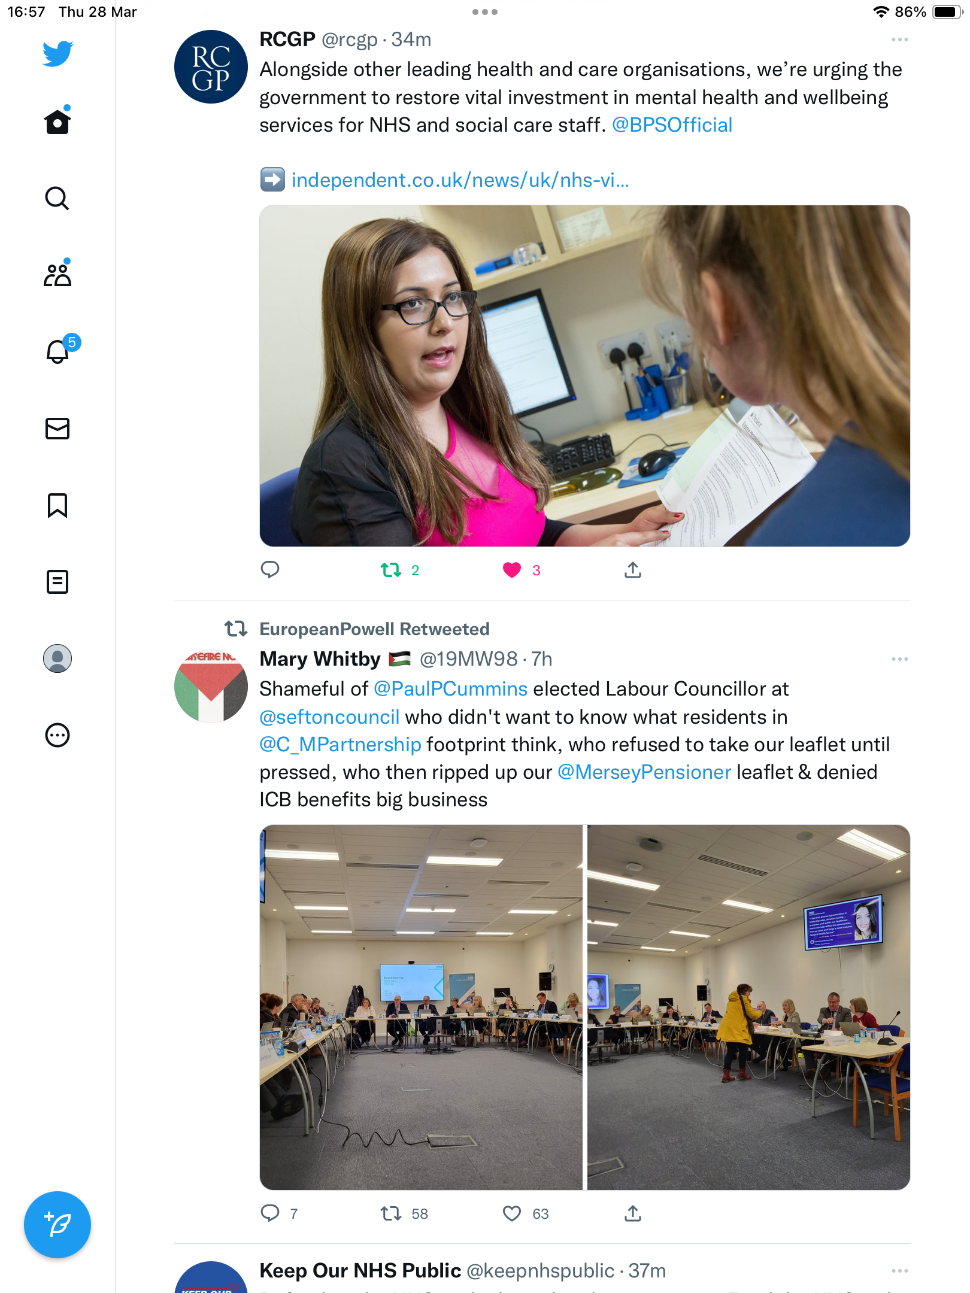Screen dimensions: 970x1293
Task: Open the Search magnifier icon
Action: coord(57,198)
